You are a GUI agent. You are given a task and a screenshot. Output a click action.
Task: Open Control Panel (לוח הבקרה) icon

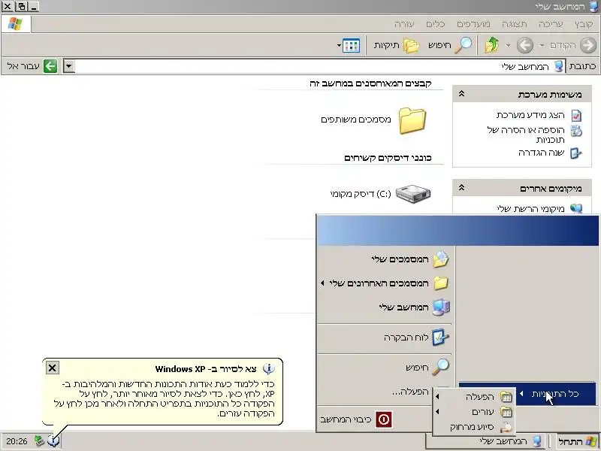(440, 337)
